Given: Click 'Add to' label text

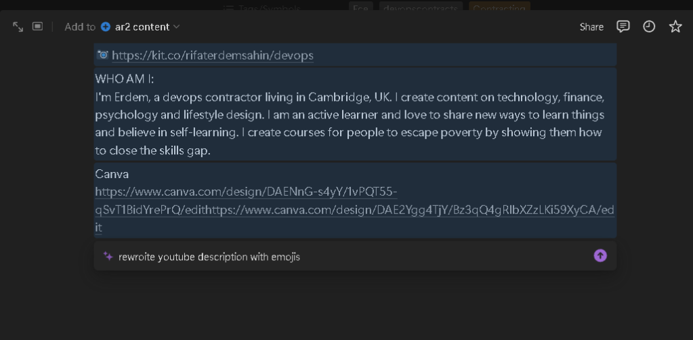Looking at the screenshot, I should pos(80,27).
